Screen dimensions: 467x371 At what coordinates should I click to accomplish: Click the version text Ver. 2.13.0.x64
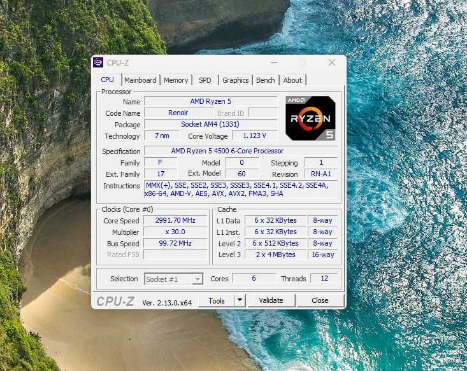pos(167,303)
